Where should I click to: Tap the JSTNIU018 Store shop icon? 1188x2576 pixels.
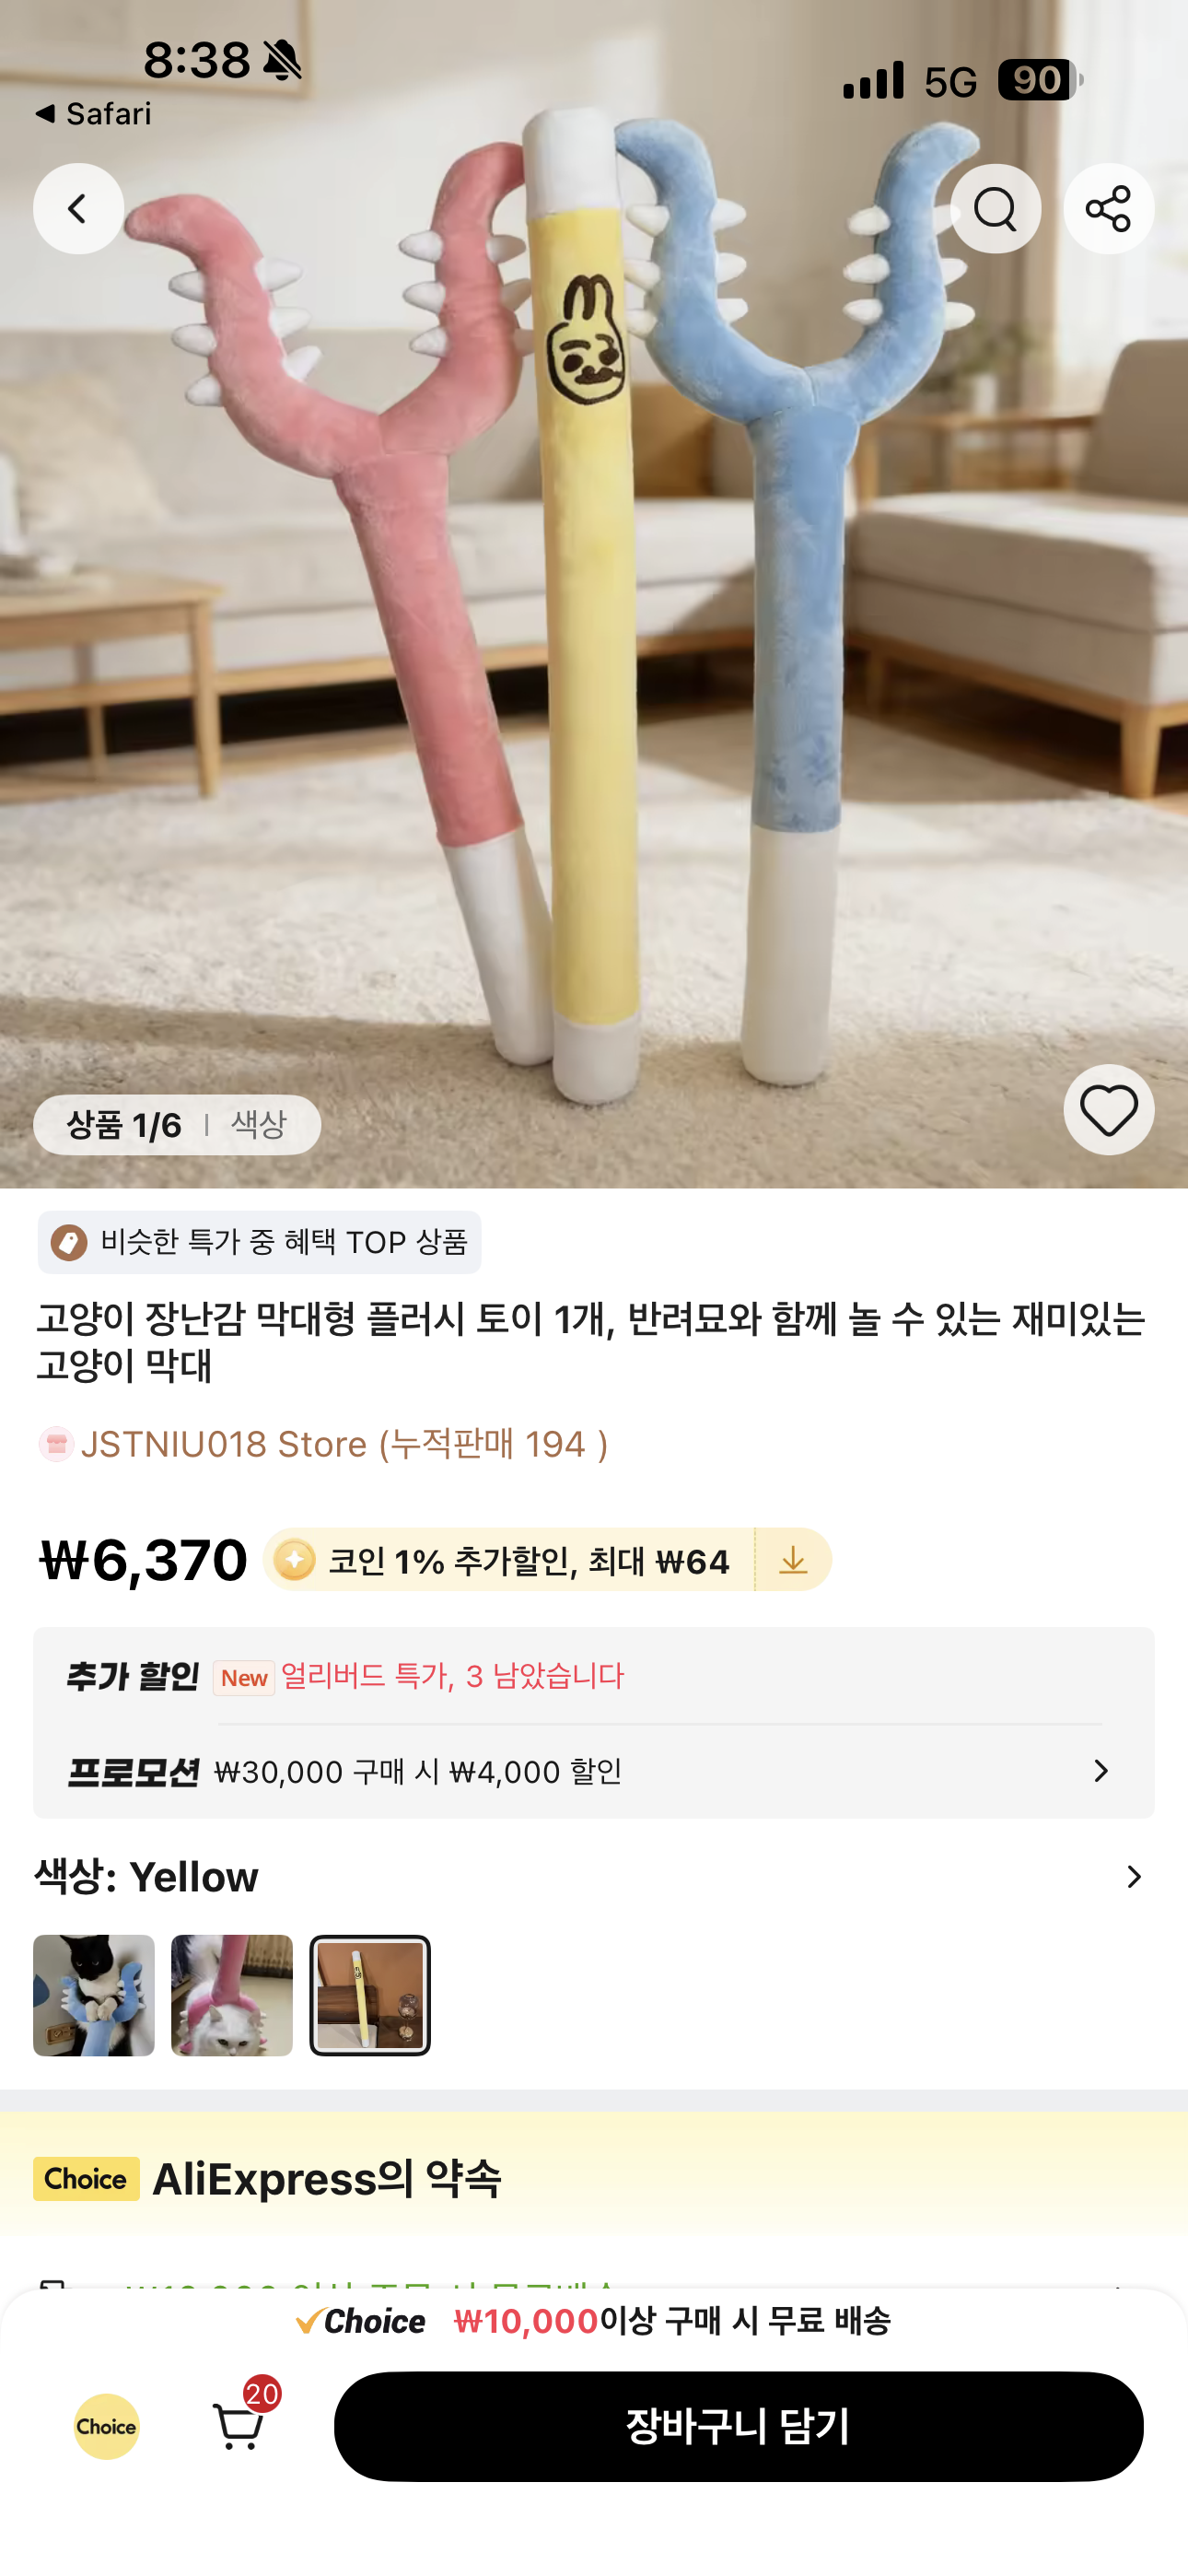[x=56, y=1444]
